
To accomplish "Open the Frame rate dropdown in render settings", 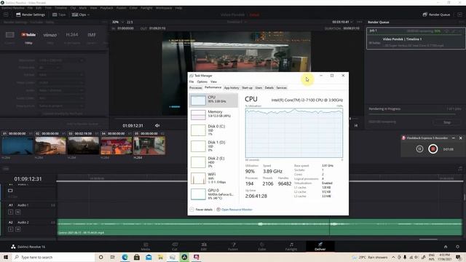I will coord(50,68).
